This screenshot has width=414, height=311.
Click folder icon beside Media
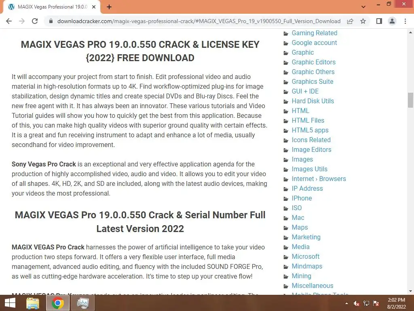[286, 247]
